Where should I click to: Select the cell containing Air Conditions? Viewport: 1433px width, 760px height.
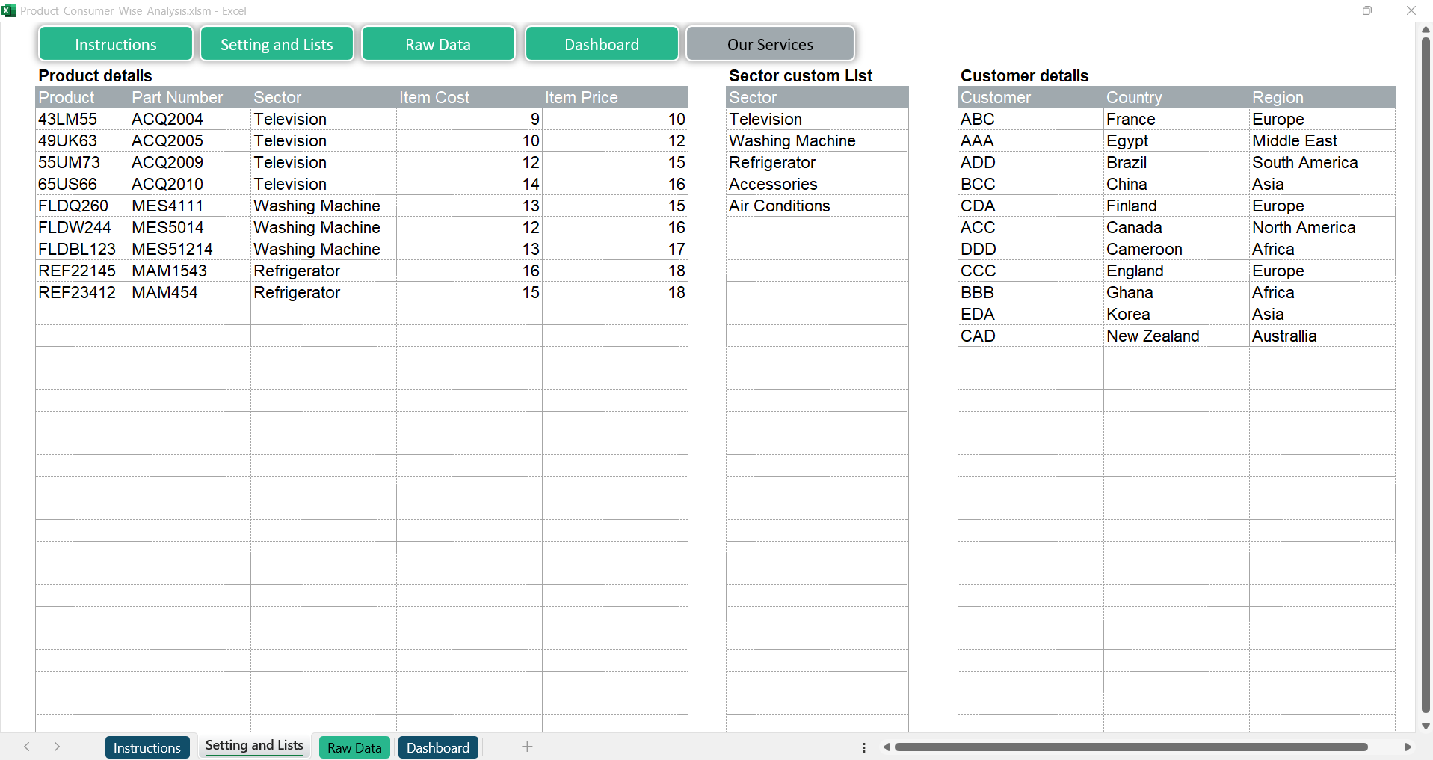point(780,206)
